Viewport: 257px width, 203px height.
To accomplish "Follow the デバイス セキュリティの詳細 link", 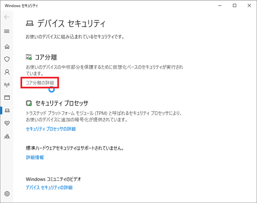I will [49, 187].
